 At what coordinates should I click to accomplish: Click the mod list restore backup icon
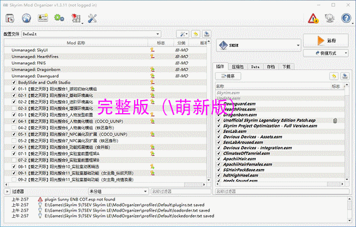tap(196, 34)
